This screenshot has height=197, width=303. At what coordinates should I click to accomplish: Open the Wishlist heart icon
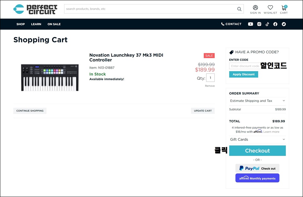point(270,8)
